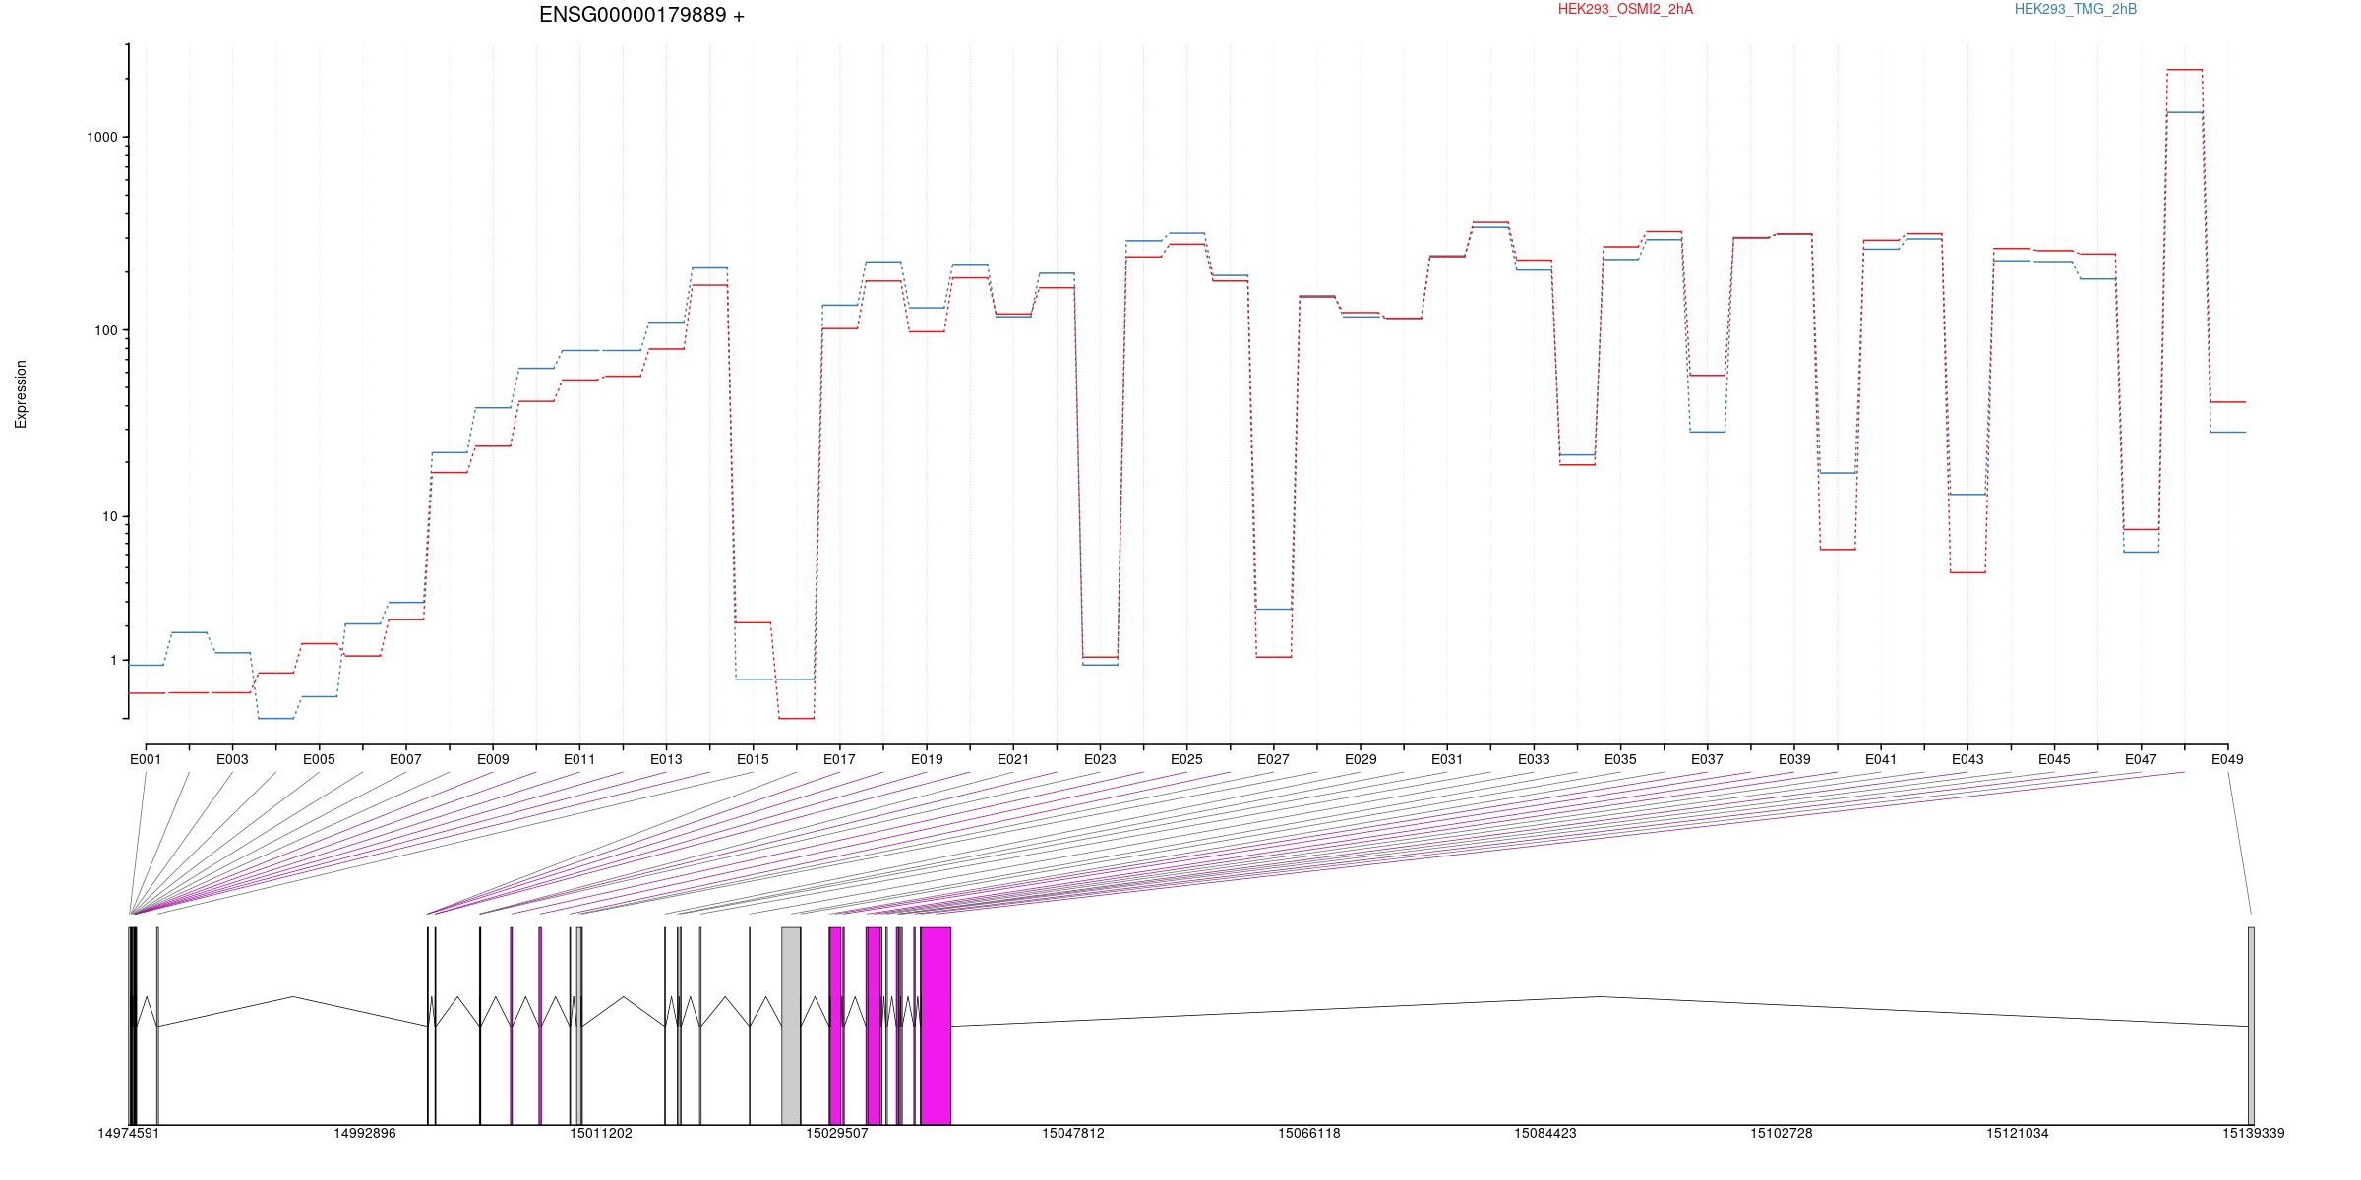Click the red expression peak above E048

(2184, 70)
